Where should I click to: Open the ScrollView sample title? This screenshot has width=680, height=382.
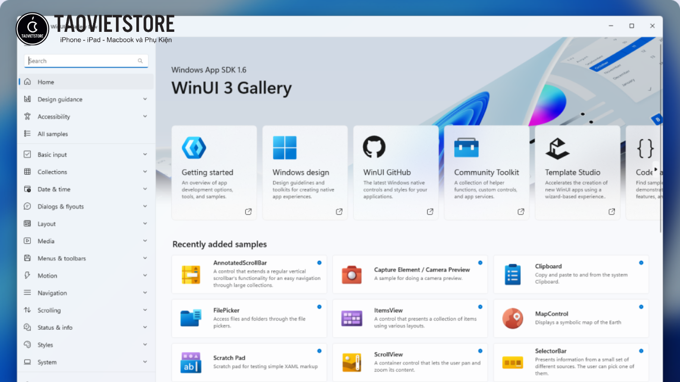[x=388, y=355]
